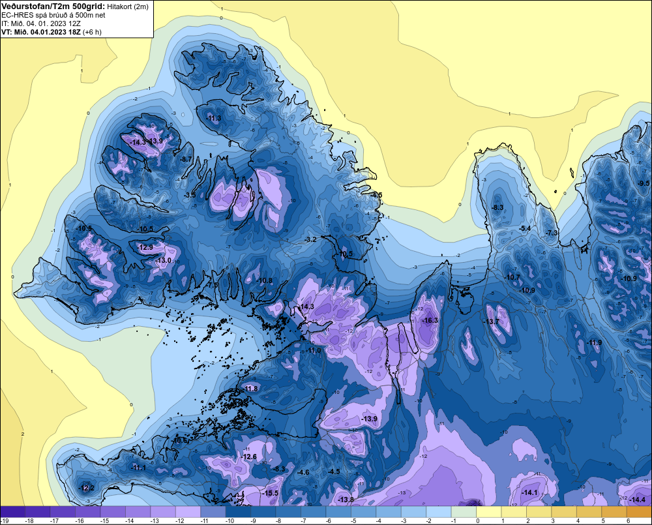
Task: Click the 'EC-HRES spá brúuð á 500m net' line
Action: [53, 15]
